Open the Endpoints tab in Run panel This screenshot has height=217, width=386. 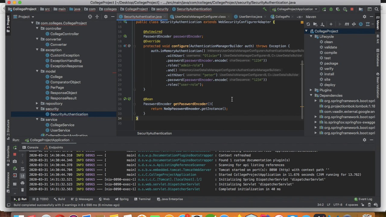(x=56, y=147)
